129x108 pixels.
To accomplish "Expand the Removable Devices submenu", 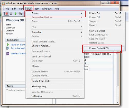I will 54,17.
